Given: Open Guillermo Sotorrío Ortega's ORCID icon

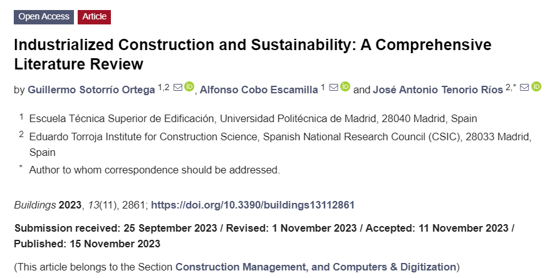Looking at the screenshot, I should click(189, 86).
